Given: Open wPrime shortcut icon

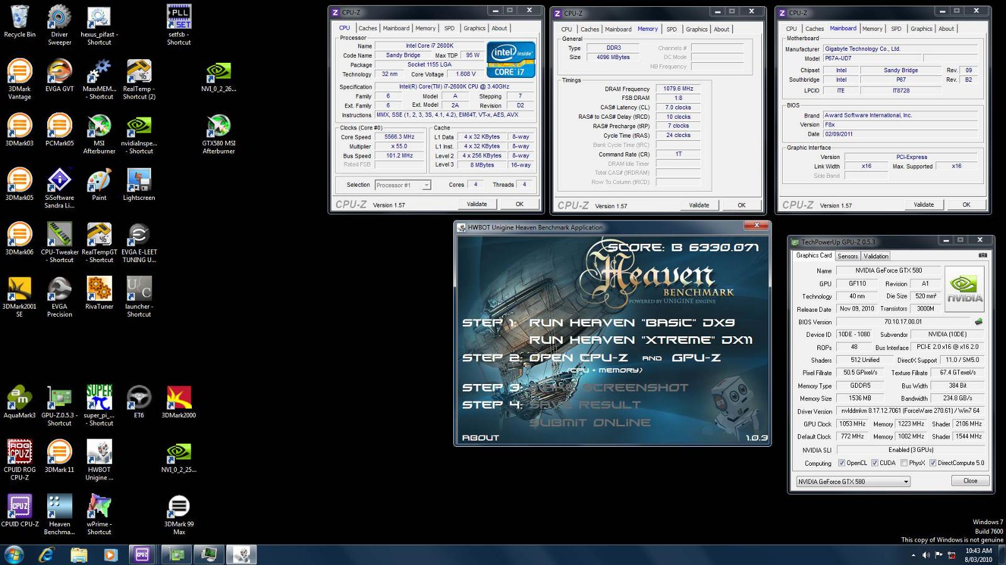Looking at the screenshot, I should [x=99, y=515].
